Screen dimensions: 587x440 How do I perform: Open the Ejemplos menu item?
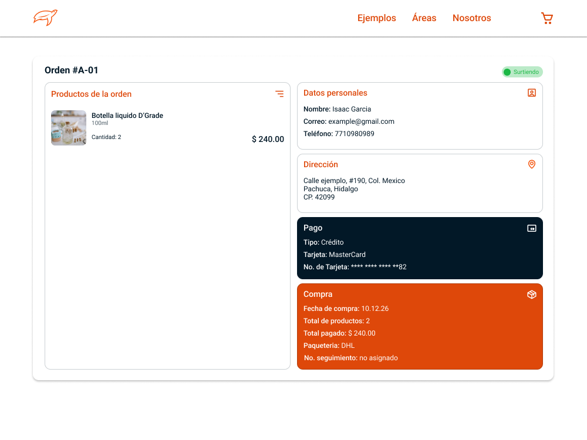(377, 18)
